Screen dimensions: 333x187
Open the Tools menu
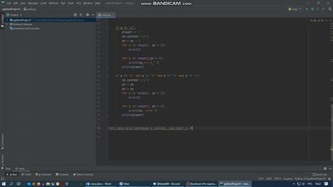(x=71, y=3)
